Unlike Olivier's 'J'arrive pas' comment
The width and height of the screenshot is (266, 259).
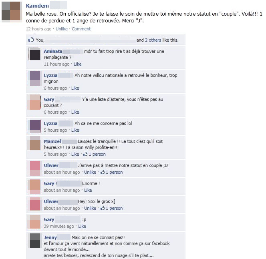[90, 172]
